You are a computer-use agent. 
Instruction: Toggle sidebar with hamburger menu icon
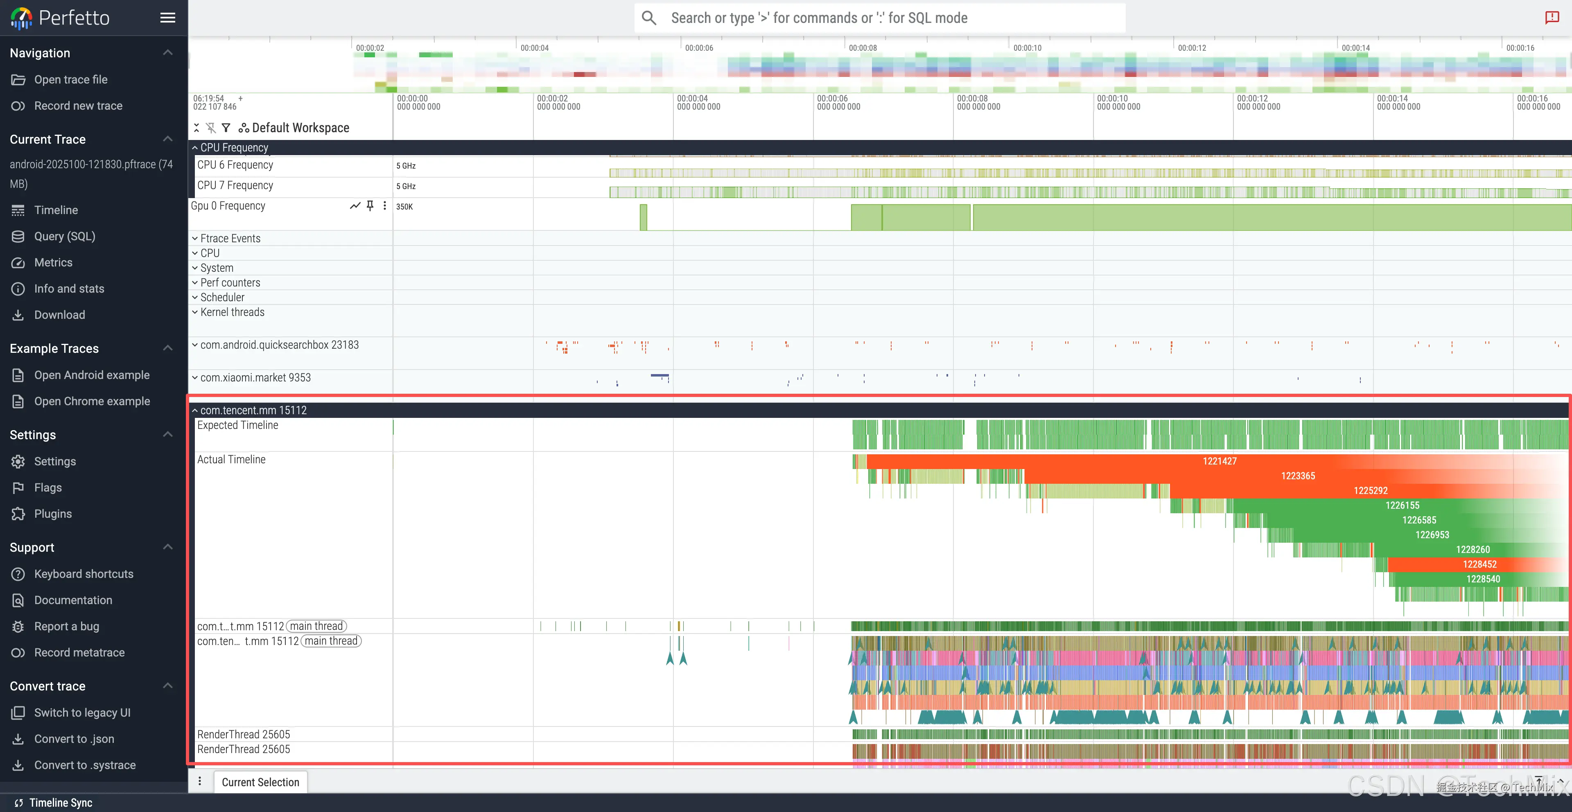coord(168,18)
